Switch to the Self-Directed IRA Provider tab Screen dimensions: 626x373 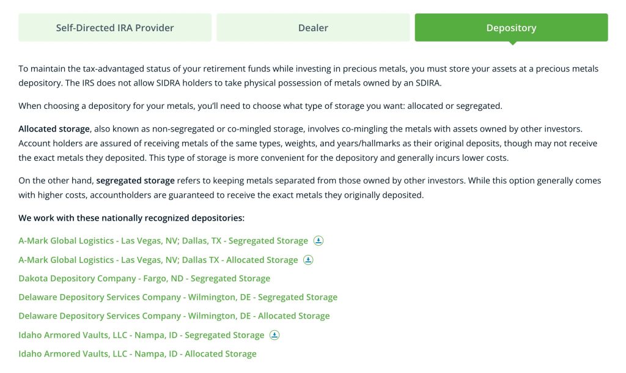tap(115, 28)
